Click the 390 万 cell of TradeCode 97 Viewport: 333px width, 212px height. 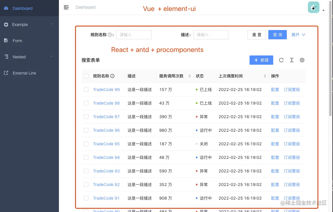click(x=166, y=117)
